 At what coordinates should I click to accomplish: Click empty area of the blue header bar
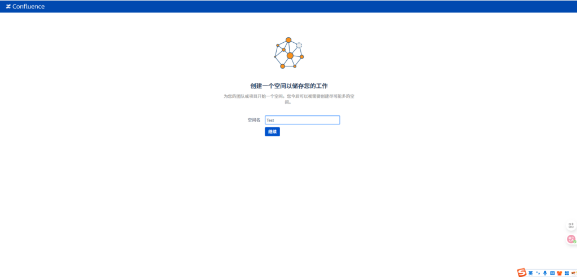click(x=282, y=6)
